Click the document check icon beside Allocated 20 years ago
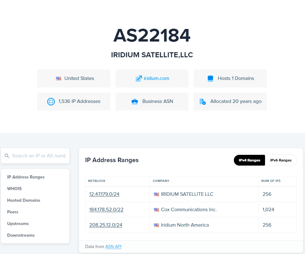The width and height of the screenshot is (305, 254). click(x=202, y=102)
